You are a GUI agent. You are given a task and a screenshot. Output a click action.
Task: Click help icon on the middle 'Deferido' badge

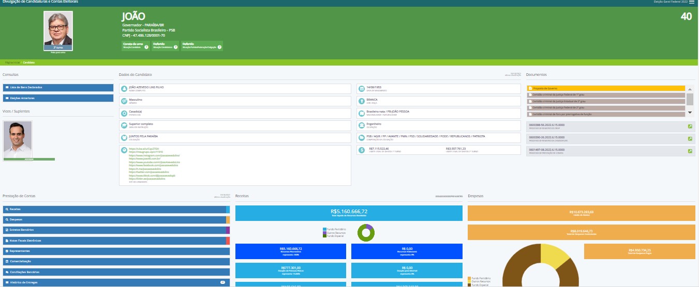click(x=175, y=47)
